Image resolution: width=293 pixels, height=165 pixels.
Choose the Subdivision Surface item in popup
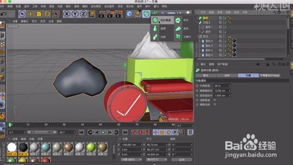pyautogui.click(x=162, y=20)
